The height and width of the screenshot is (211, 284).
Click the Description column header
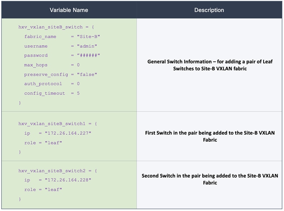pos(209,10)
